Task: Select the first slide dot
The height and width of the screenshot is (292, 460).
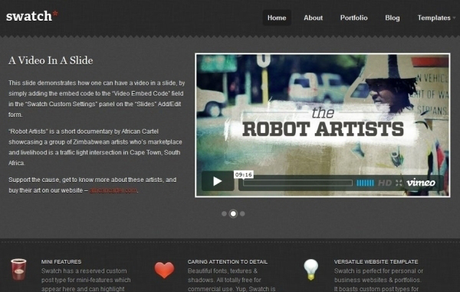Action: point(224,213)
